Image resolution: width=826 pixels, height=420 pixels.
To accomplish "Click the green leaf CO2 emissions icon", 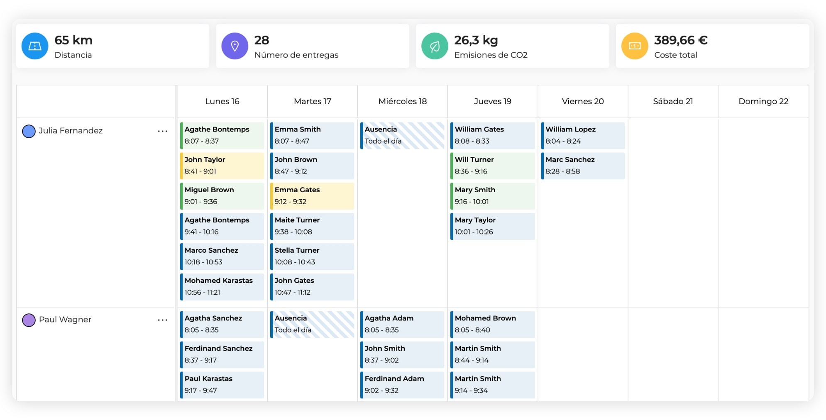I will (435, 46).
